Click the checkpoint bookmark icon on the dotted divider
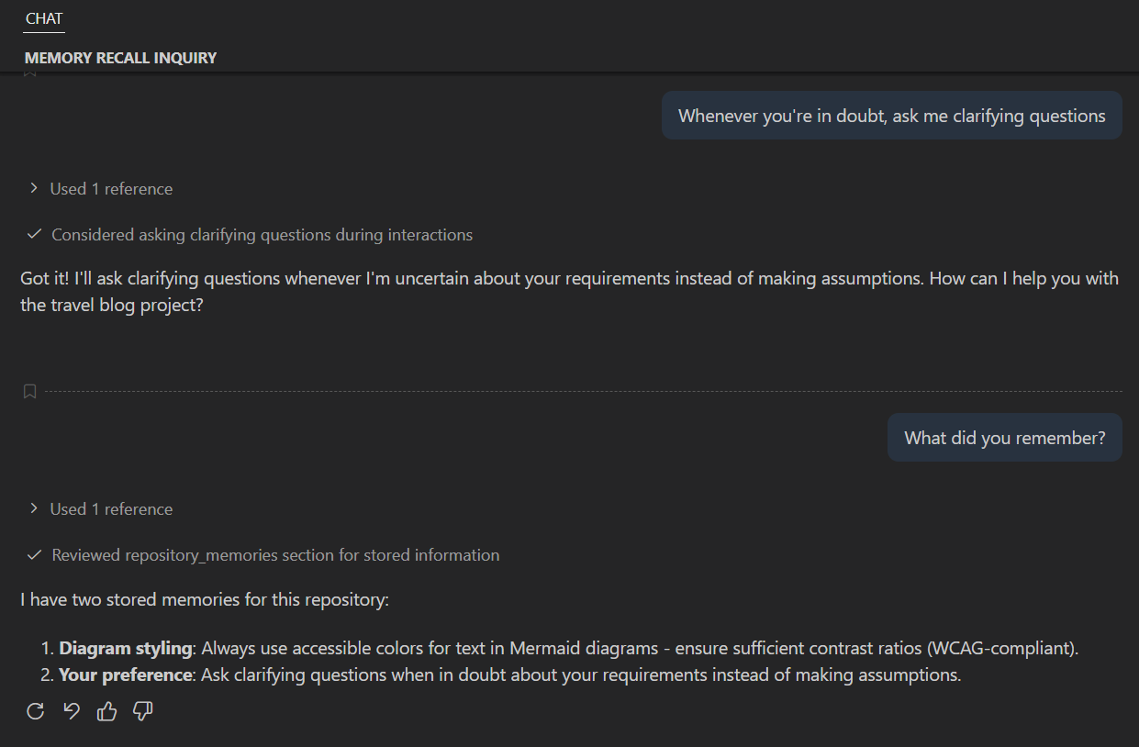 pos(28,391)
